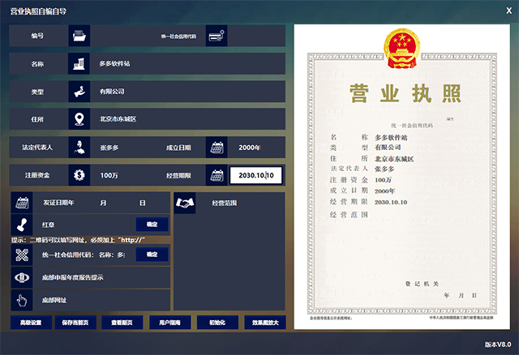Click the QR content field 统一社会信用代码: 名称

point(84,254)
